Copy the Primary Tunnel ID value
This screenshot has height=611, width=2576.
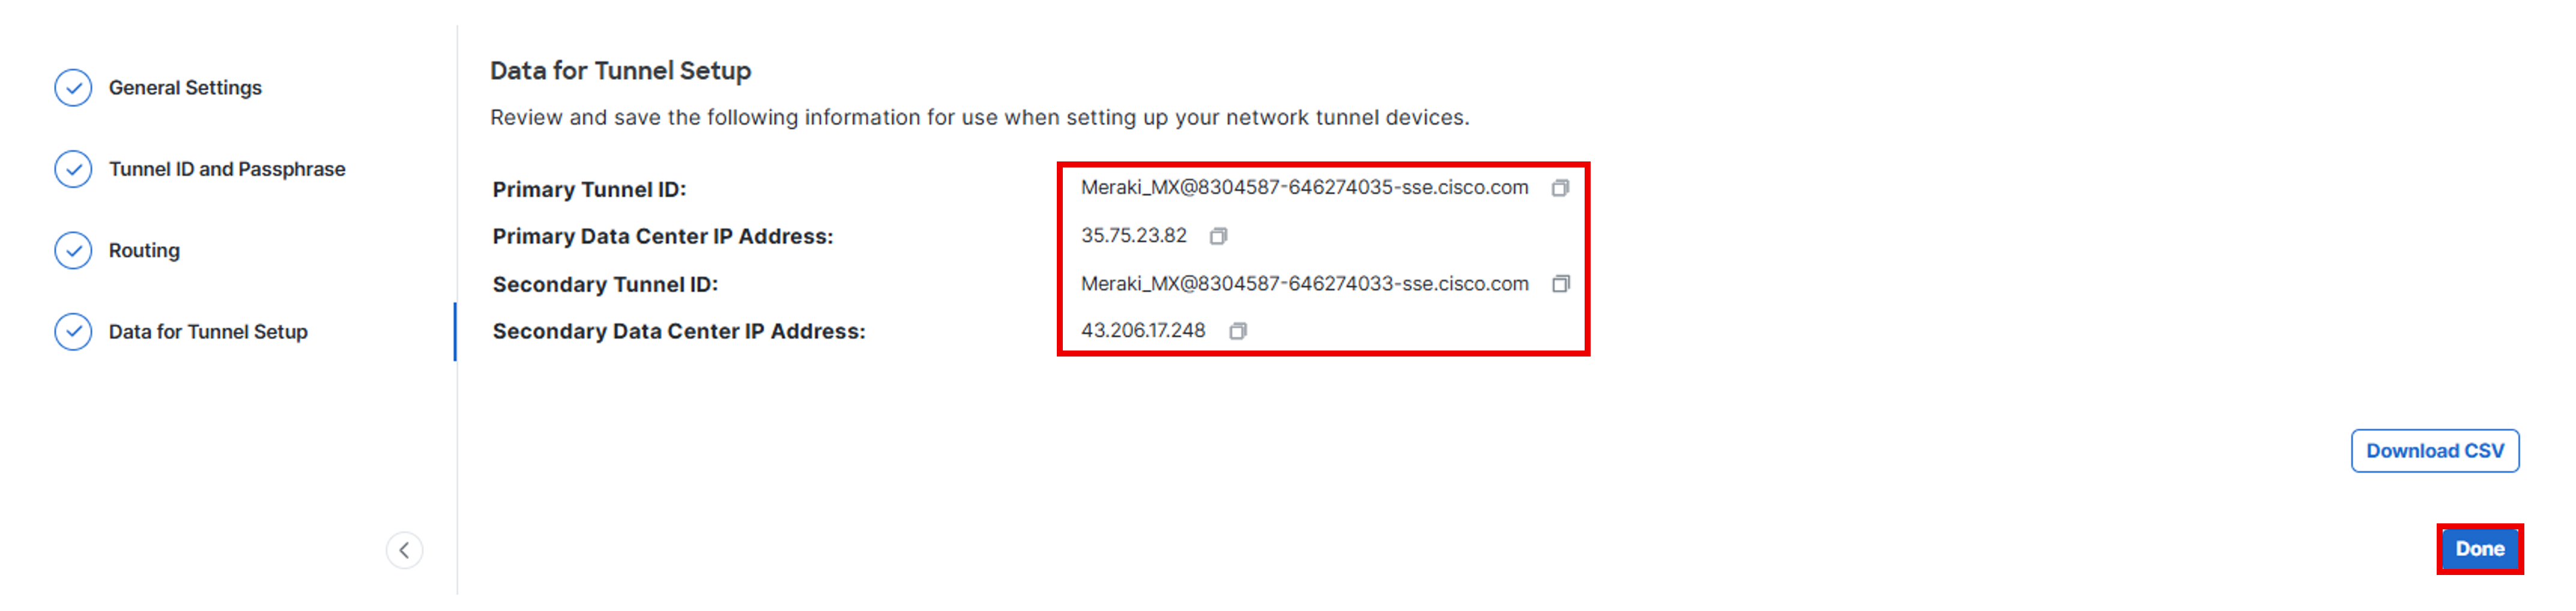click(1559, 188)
